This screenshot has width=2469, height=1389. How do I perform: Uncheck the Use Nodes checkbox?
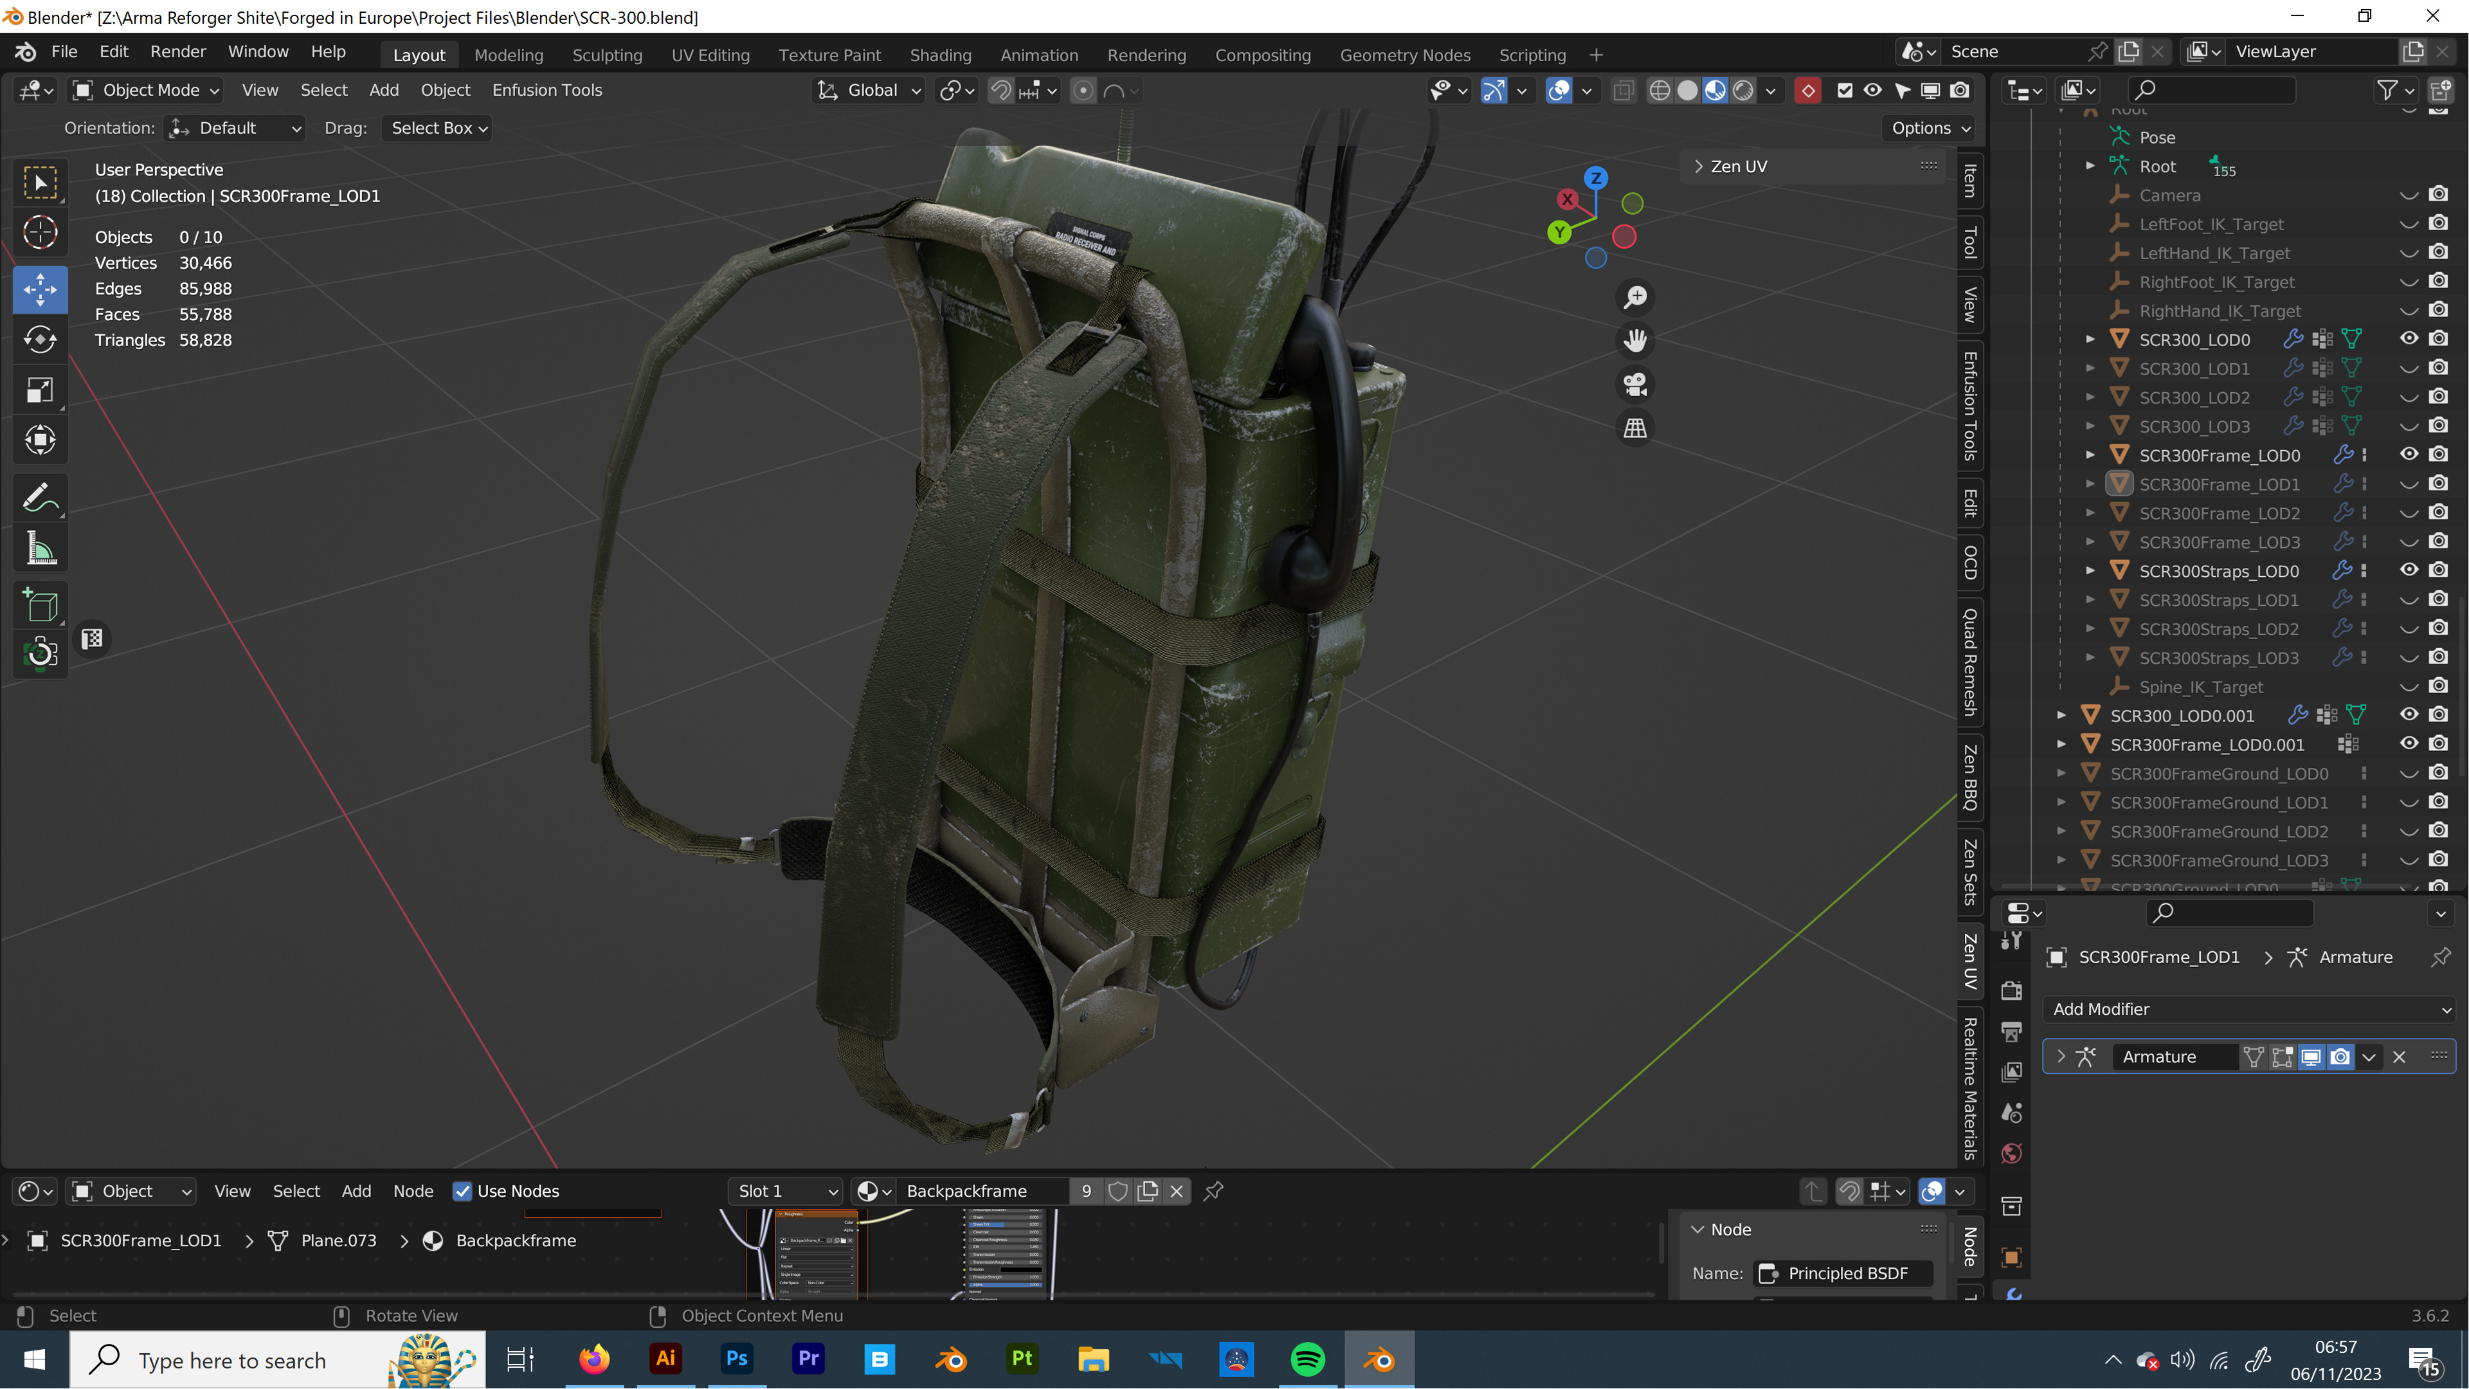(x=462, y=1190)
